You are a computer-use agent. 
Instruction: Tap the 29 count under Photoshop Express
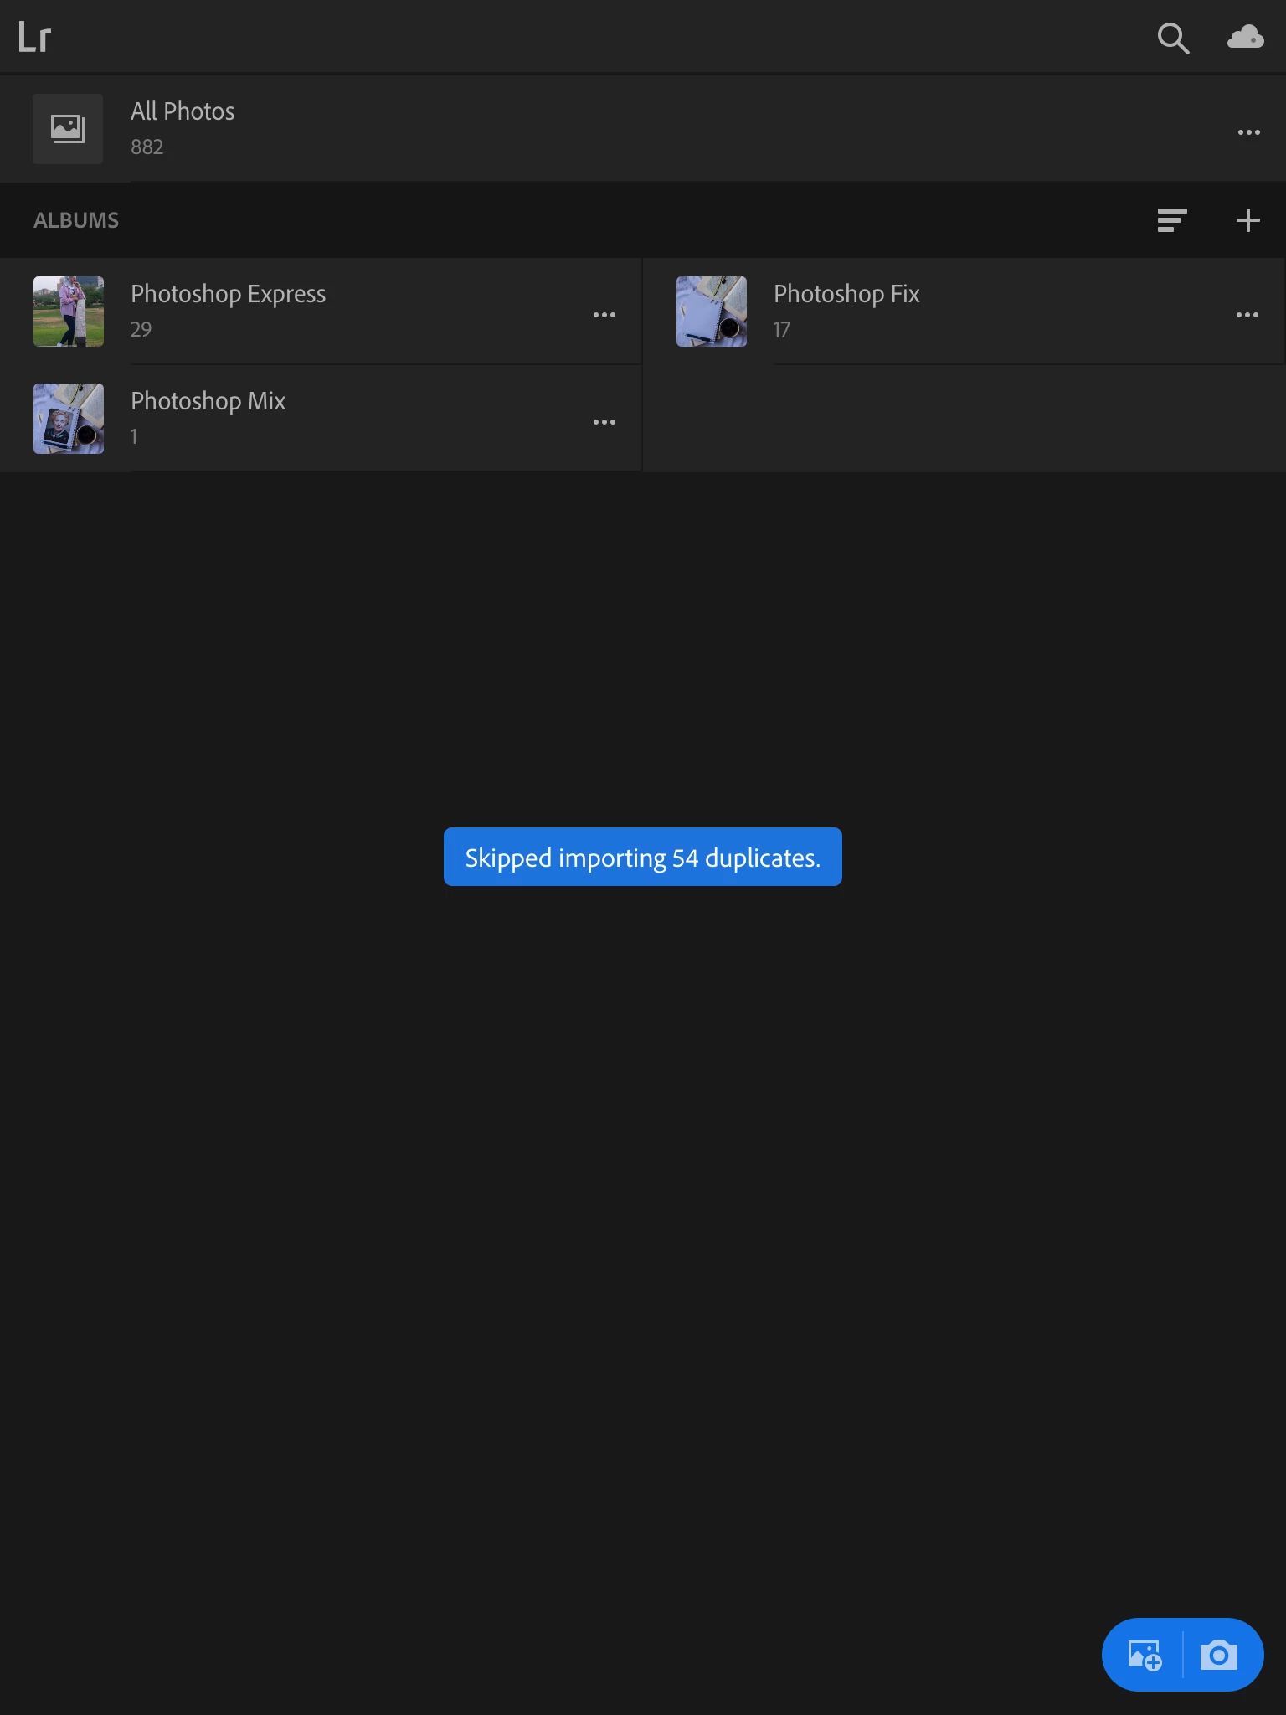point(141,330)
